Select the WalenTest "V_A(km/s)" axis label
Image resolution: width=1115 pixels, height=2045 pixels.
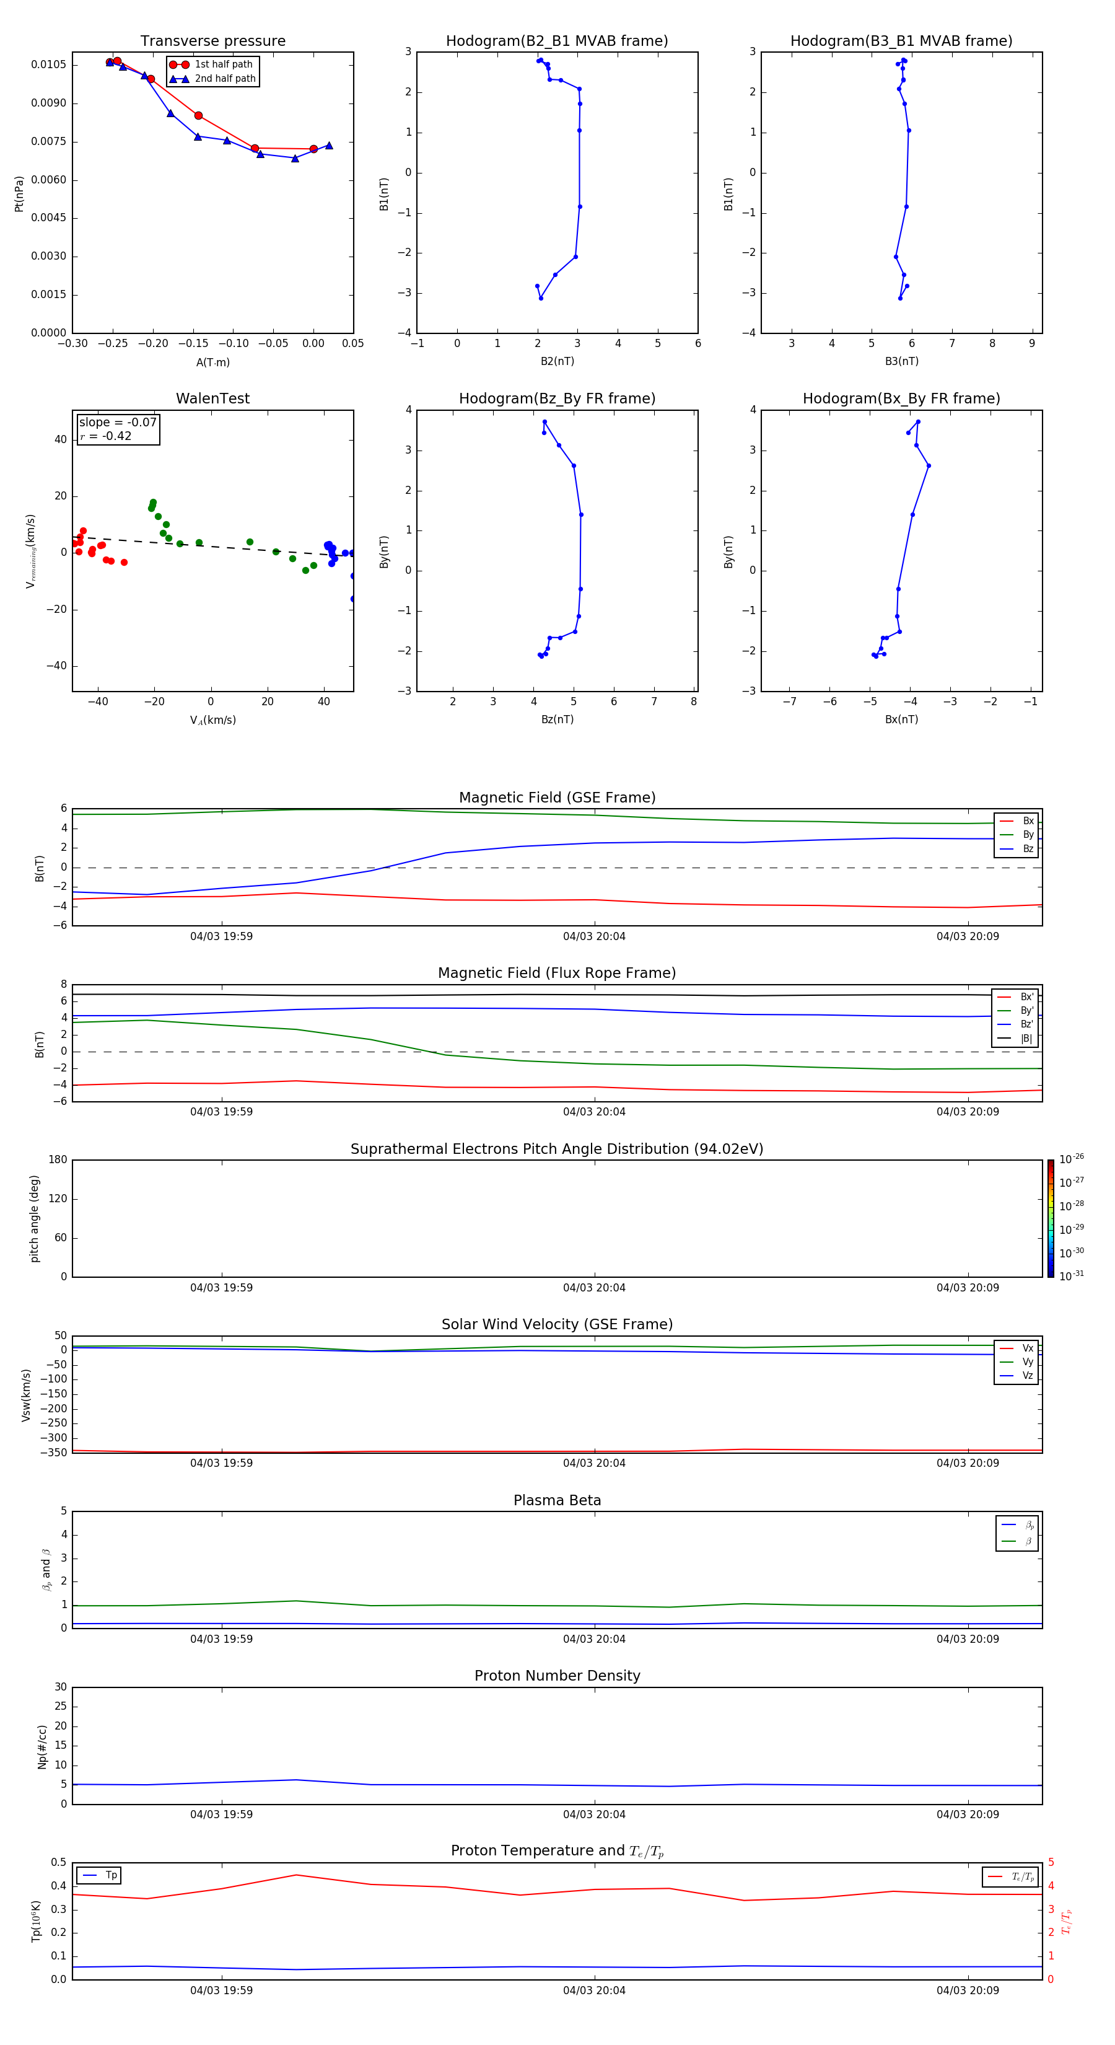click(x=212, y=720)
